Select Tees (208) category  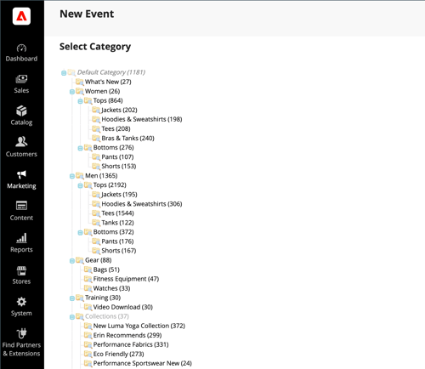116,129
